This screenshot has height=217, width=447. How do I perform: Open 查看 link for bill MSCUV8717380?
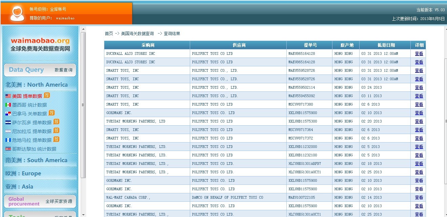419,104
